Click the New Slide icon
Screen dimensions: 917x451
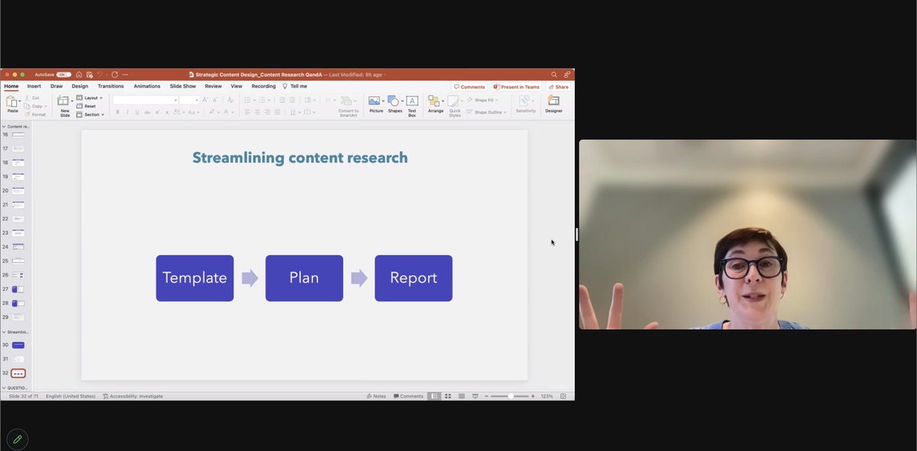64,101
